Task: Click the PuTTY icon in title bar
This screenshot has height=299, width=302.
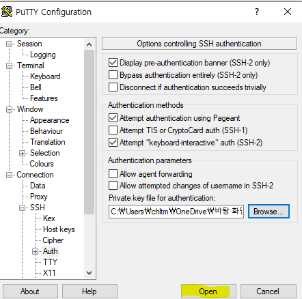Action: pos(7,12)
